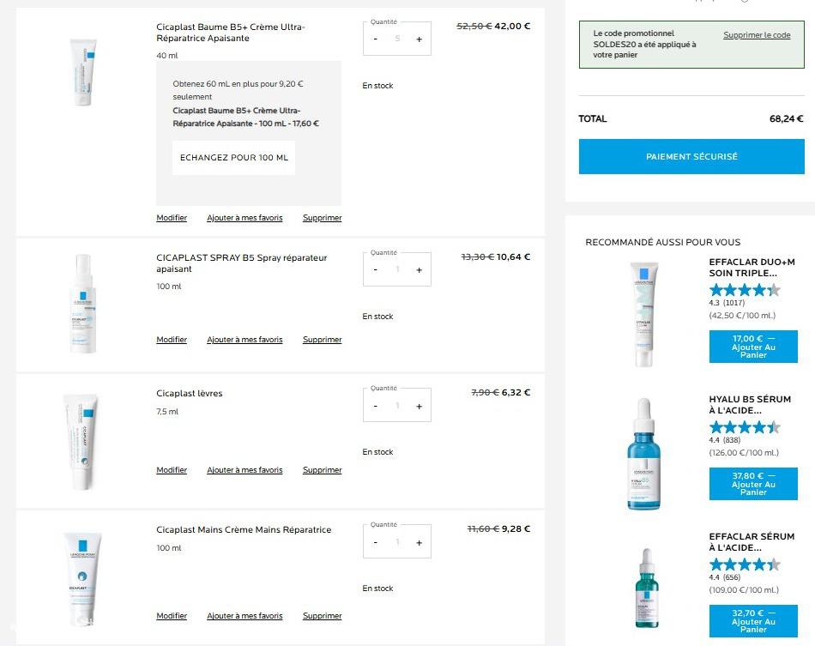Open Cicaplast Spray B5 product image
Image resolution: width=815 pixels, height=646 pixels.
point(82,304)
